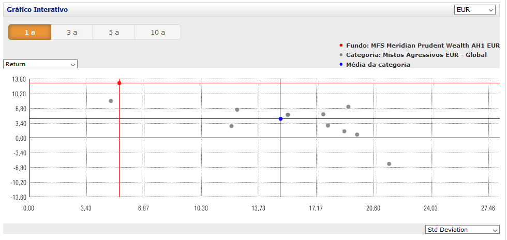Select the highest gray point right of average
The width and height of the screenshot is (507, 240).
pos(348,107)
